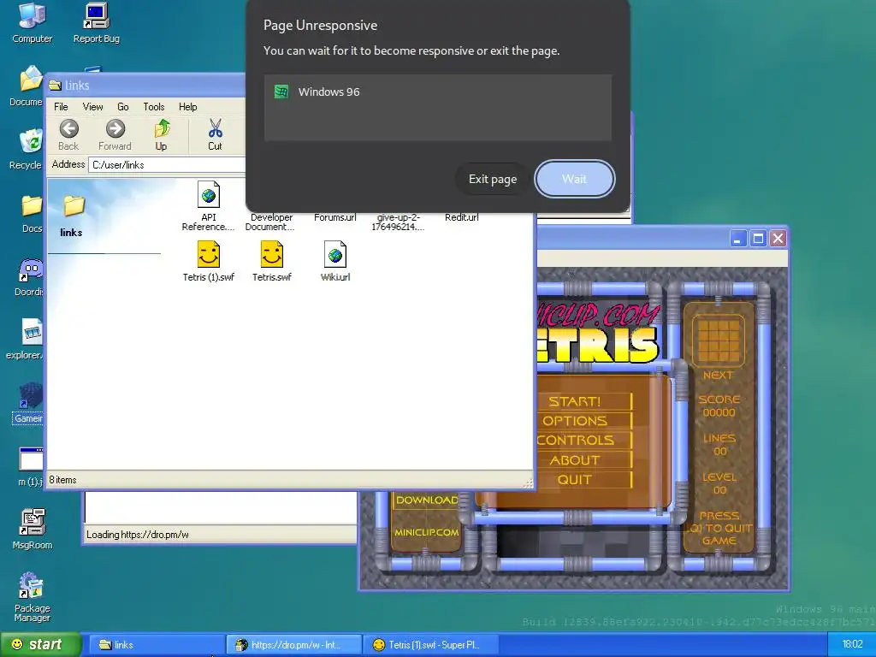This screenshot has width=876, height=657.
Task: Choose OPTIONS in the Tetris menu
Action: click(575, 421)
